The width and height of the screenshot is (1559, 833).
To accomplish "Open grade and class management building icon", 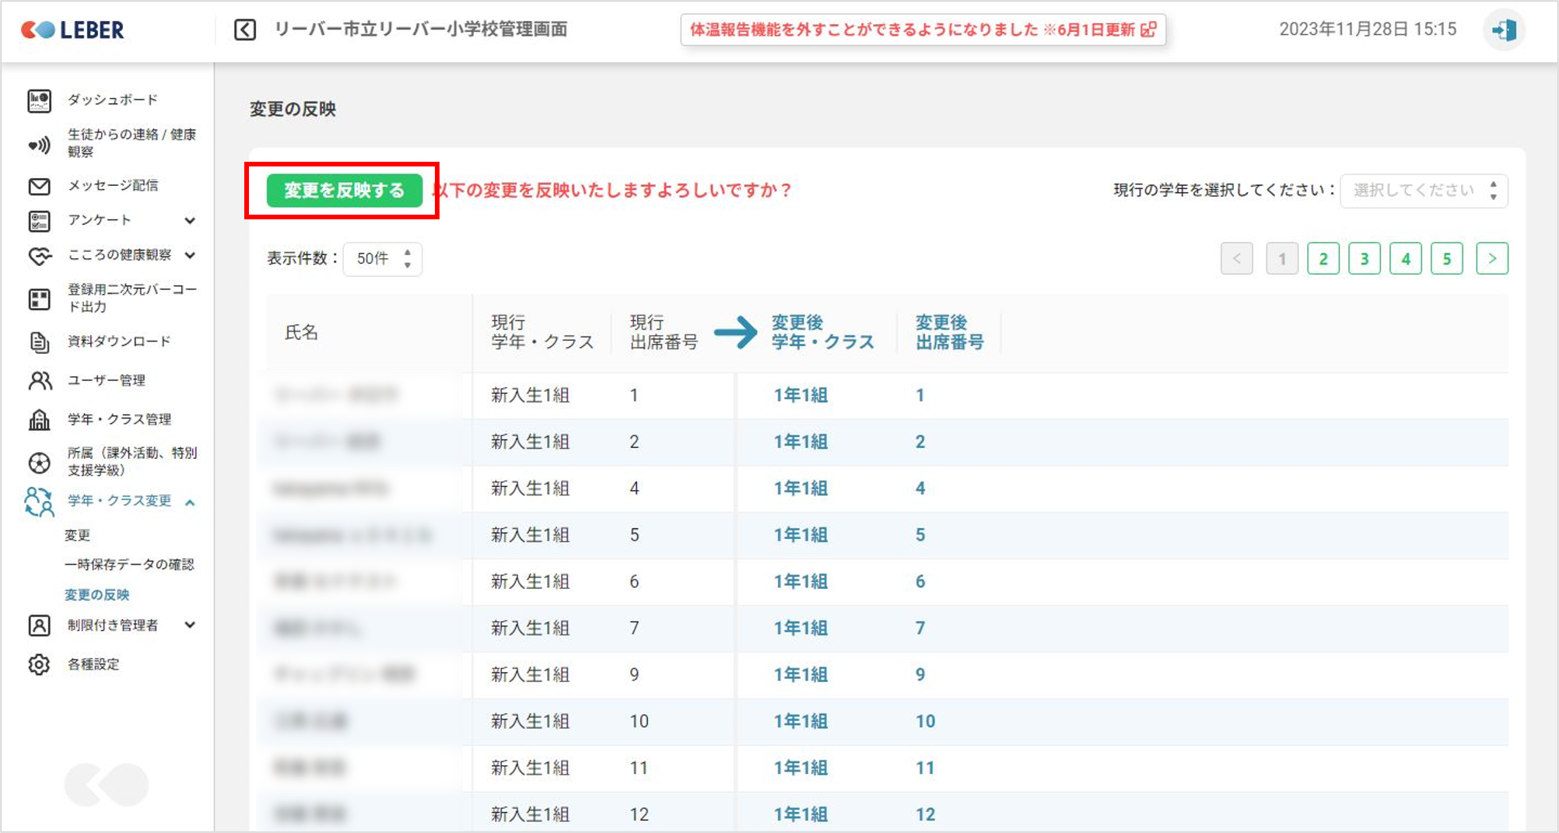I will [x=39, y=419].
